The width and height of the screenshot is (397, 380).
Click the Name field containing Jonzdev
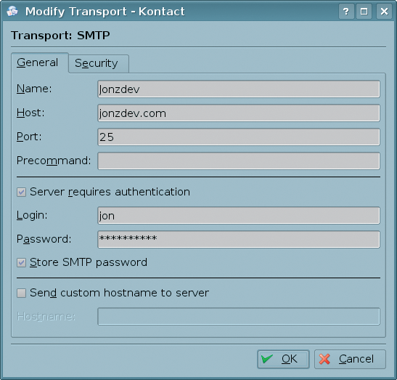click(x=239, y=89)
